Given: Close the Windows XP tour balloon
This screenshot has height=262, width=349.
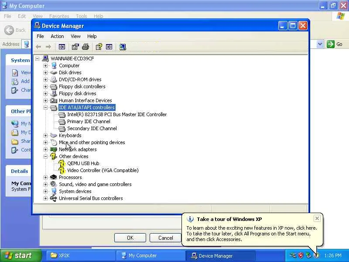Looking at the screenshot, I should coord(317,218).
